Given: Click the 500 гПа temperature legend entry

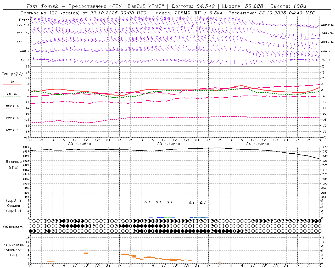Looking at the screenshot, I should click(x=12, y=130).
